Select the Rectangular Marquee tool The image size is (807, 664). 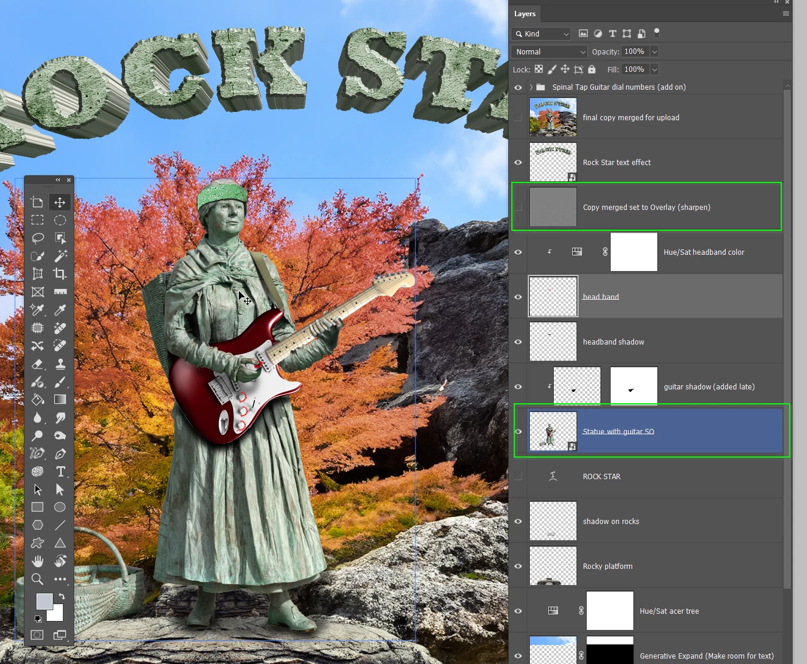click(37, 220)
